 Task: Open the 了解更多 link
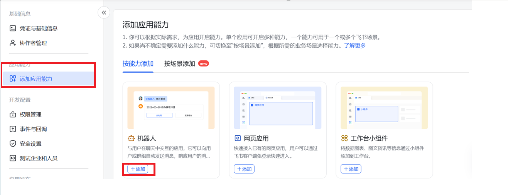[x=355, y=45]
